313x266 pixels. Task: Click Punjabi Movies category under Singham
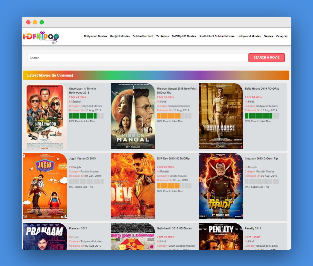point(265,171)
